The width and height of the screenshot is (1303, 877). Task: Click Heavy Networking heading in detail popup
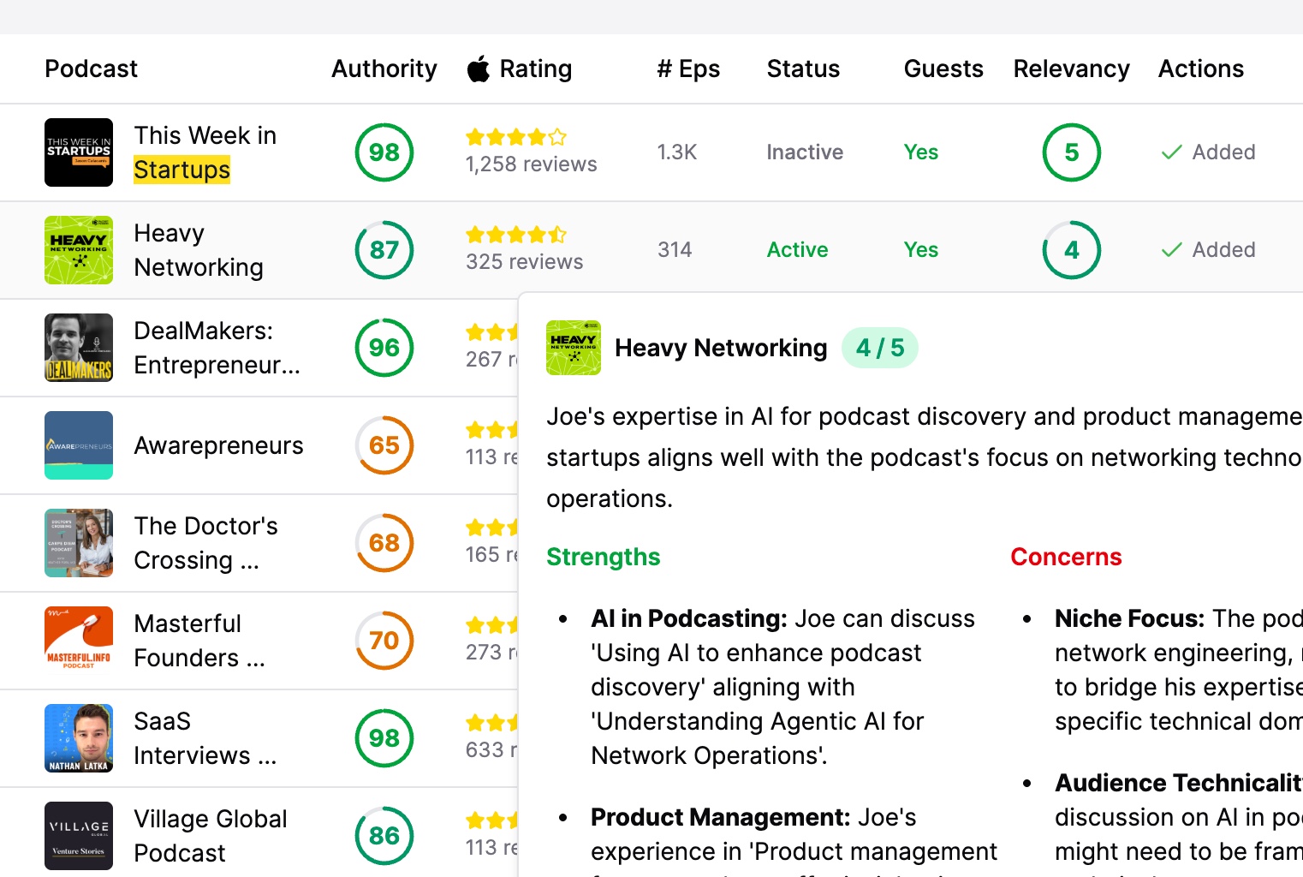click(722, 348)
